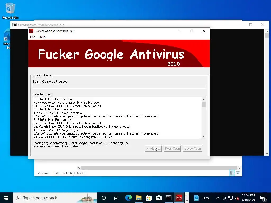Open network status tray icon

point(231,198)
